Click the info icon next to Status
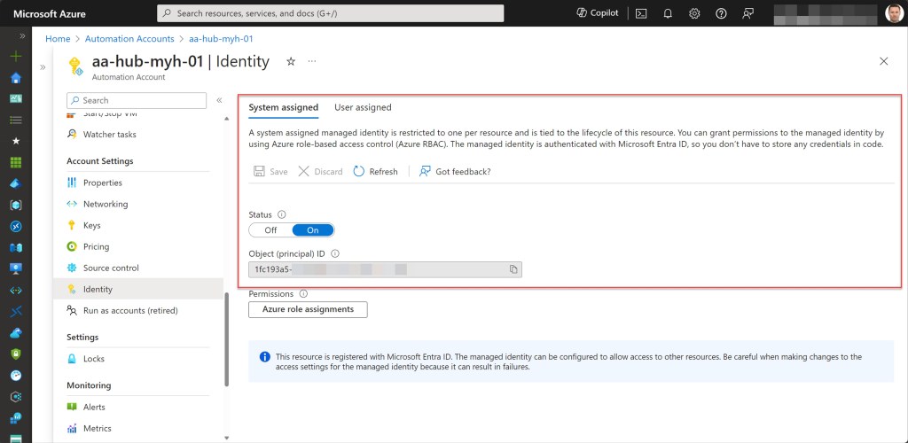 tap(282, 214)
